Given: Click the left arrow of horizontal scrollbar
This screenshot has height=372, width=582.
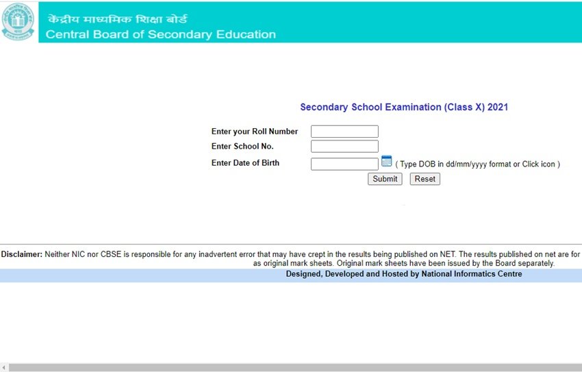Looking at the screenshot, I should (4, 368).
